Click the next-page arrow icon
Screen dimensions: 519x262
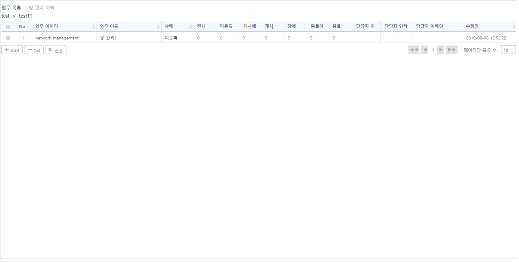(x=441, y=50)
